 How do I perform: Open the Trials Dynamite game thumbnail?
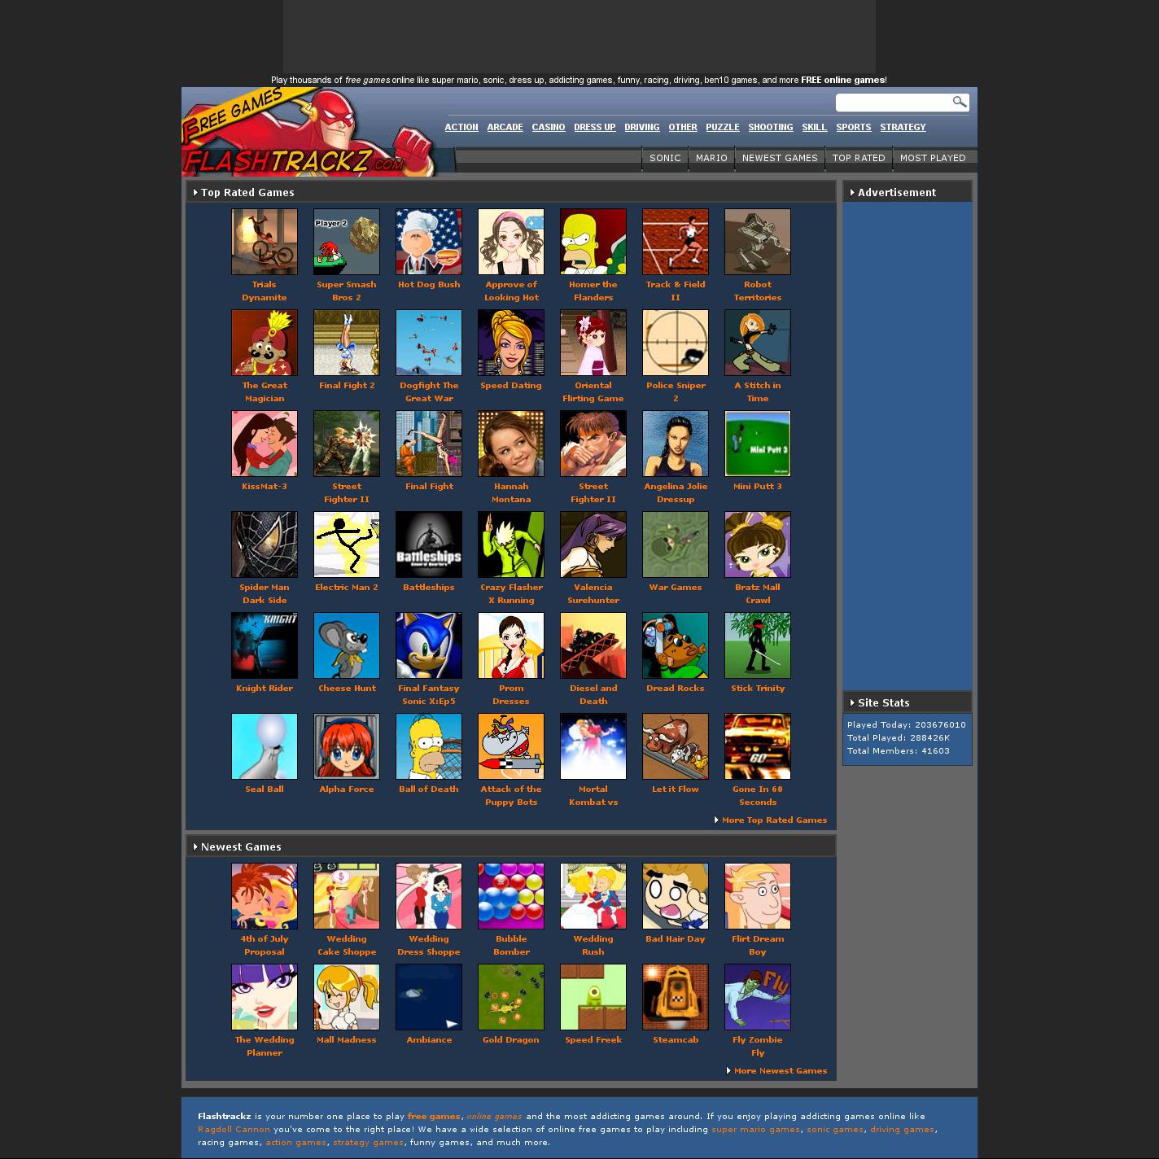point(265,242)
